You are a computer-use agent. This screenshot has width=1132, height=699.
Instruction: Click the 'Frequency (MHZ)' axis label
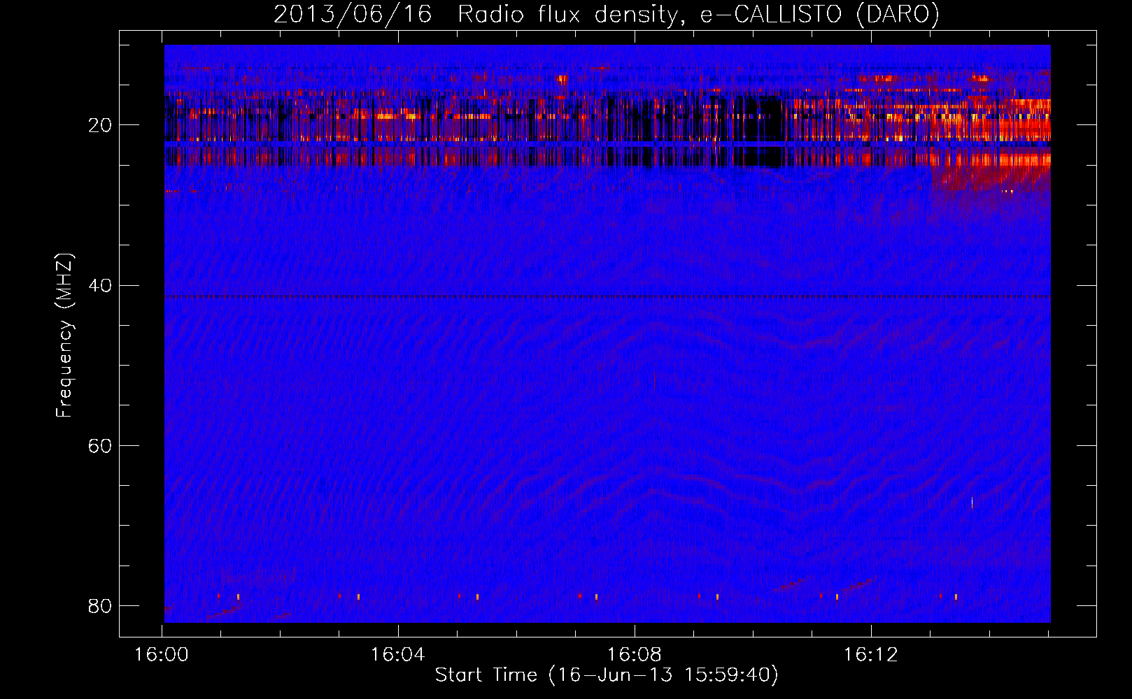(x=64, y=336)
